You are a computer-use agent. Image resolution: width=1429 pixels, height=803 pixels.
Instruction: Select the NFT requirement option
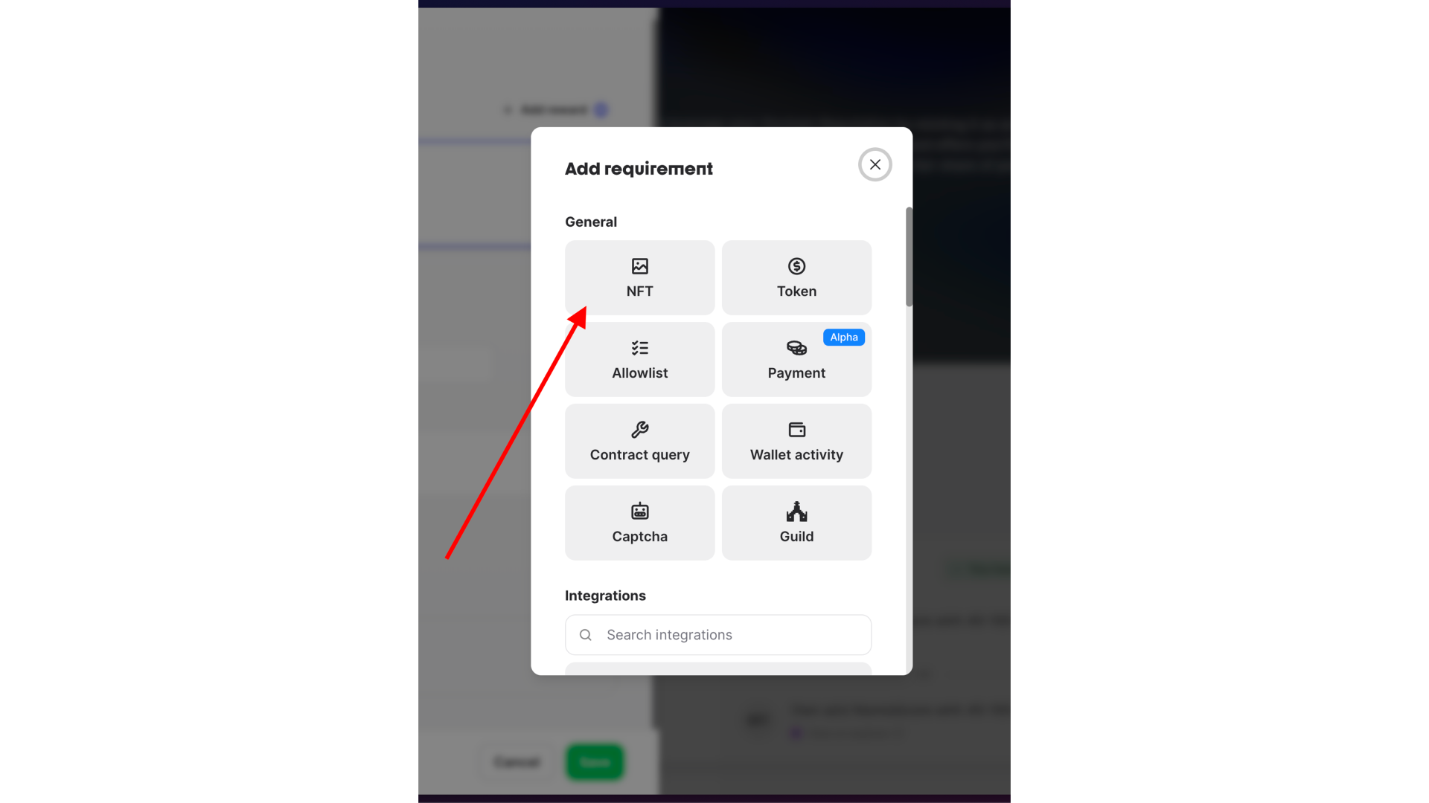point(639,277)
